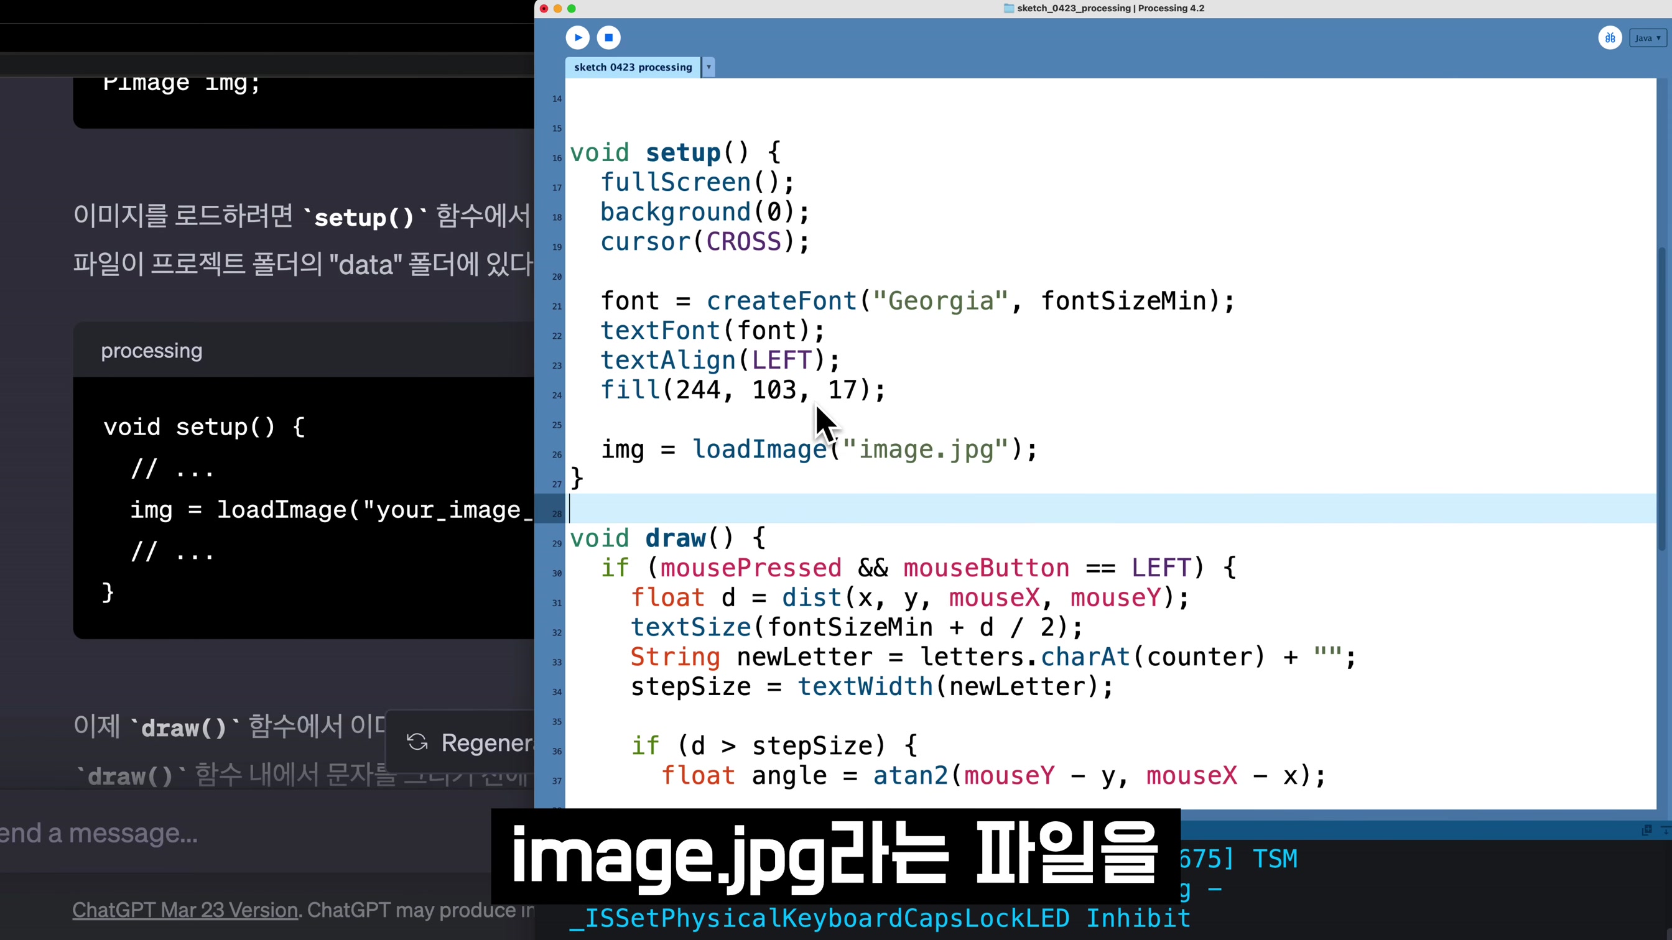Click the "image.jpg" string in loadImage

[926, 449]
